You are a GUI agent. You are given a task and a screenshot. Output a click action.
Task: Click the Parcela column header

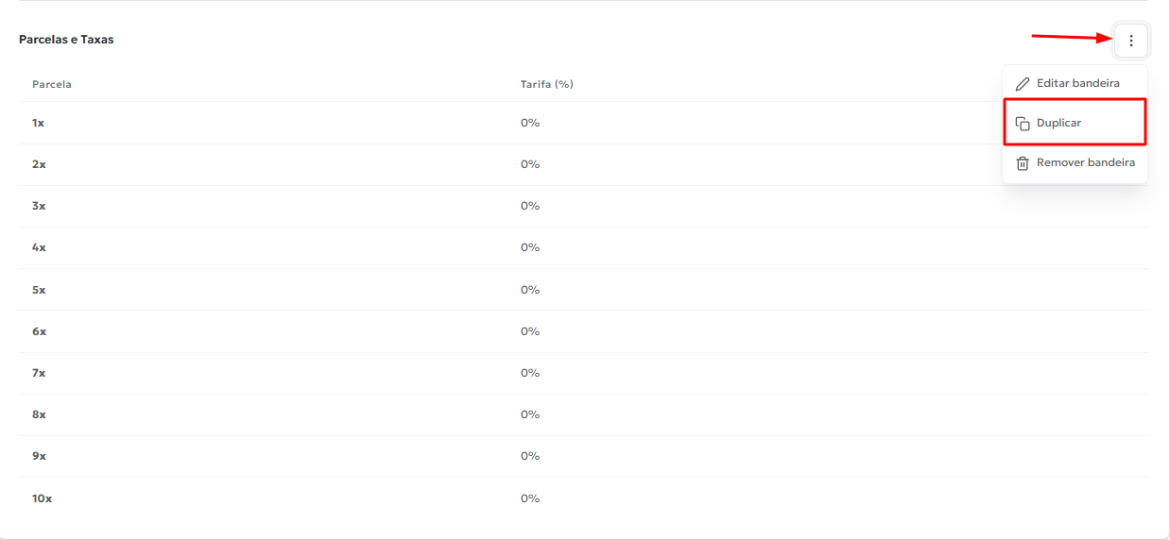coord(52,84)
